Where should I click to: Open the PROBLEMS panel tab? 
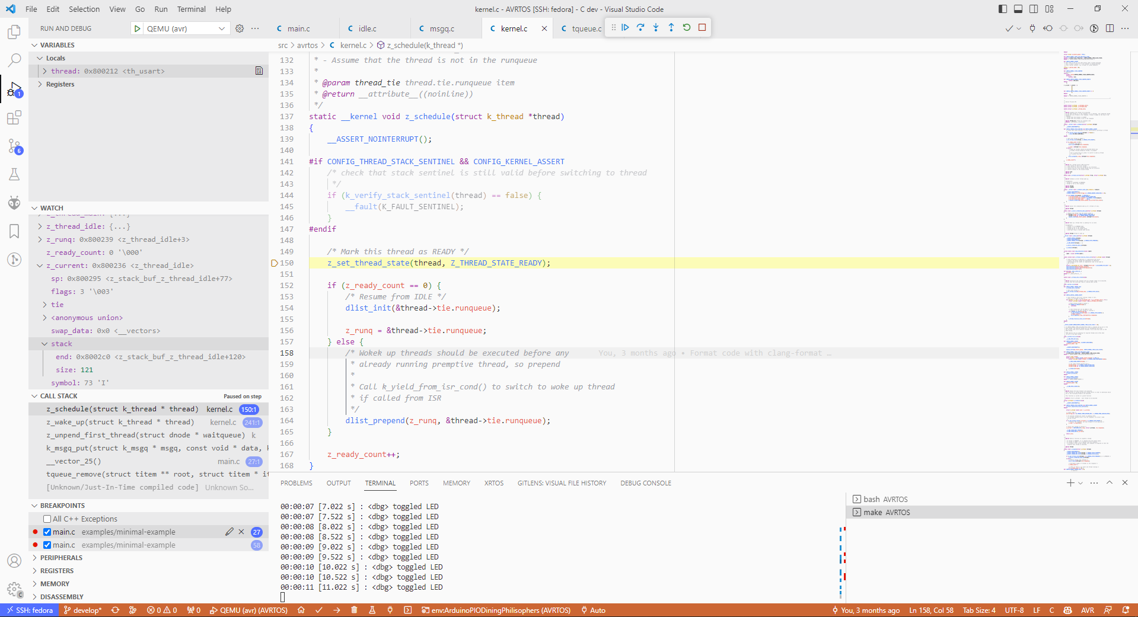297,483
